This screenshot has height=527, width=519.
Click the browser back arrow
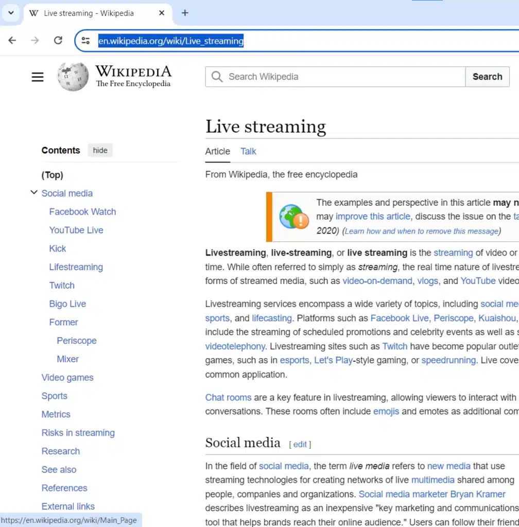point(12,41)
